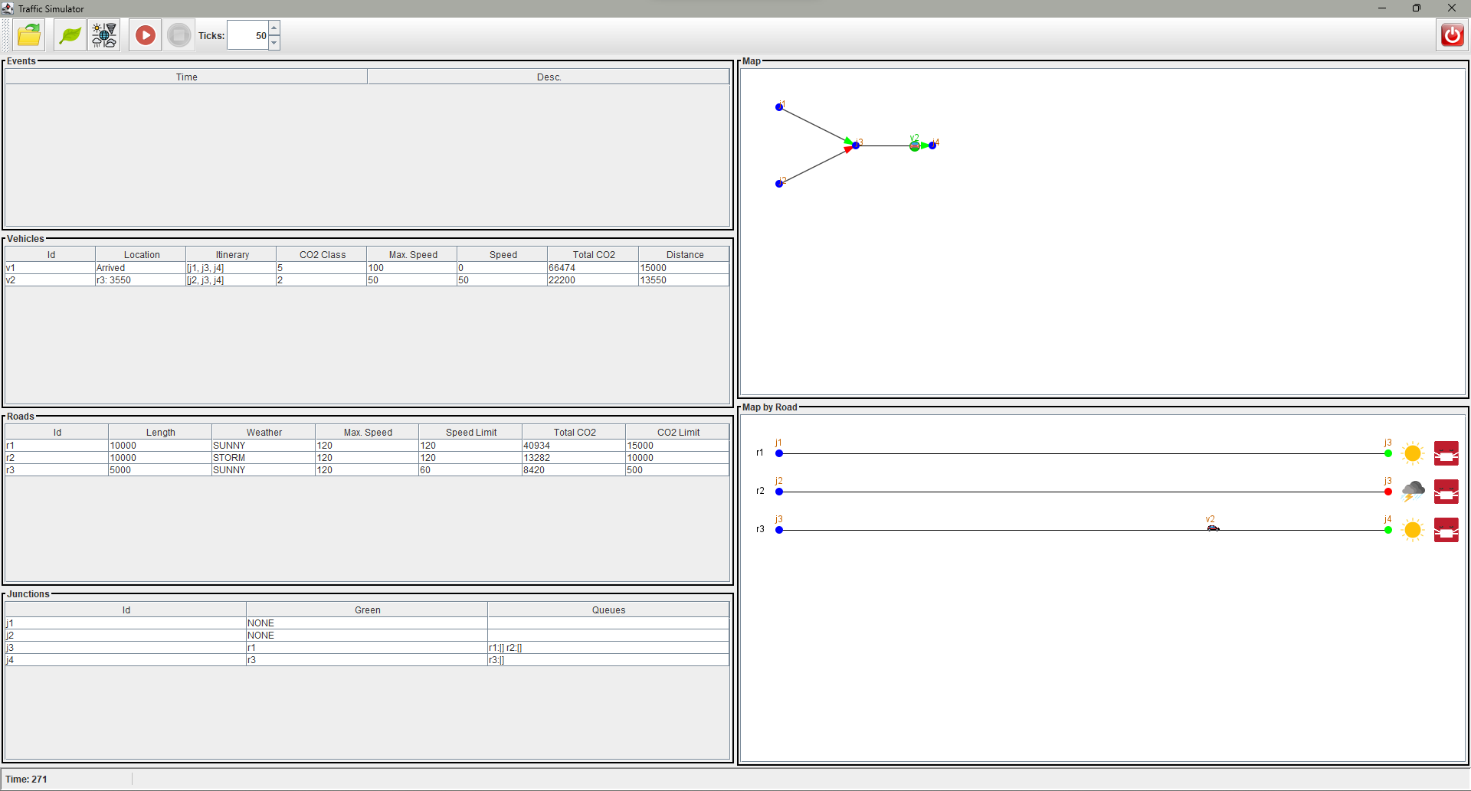Click the Speed Limit cell showing 60

click(x=470, y=470)
